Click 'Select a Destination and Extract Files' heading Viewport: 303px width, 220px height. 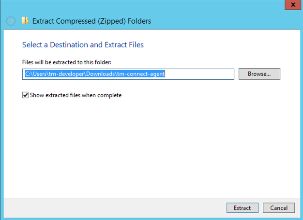pos(83,45)
